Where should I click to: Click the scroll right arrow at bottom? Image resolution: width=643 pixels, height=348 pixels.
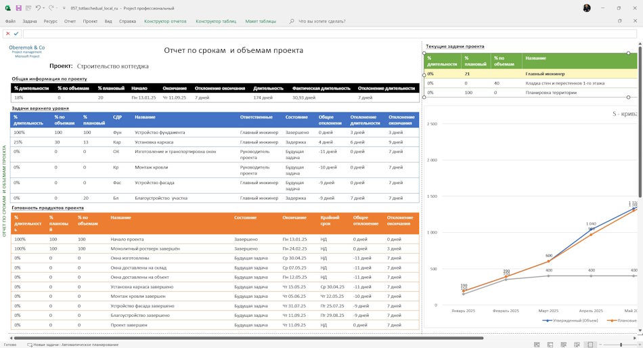635,338
